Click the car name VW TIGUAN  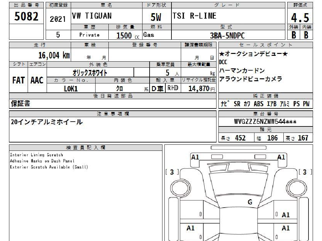tap(92, 16)
